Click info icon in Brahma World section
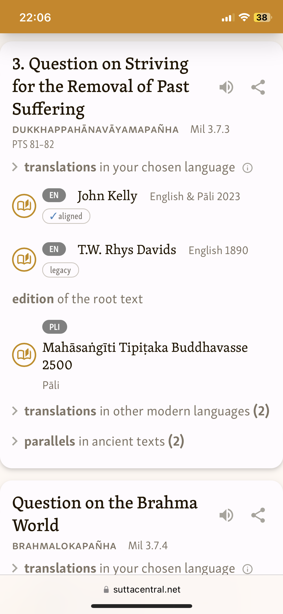This screenshot has width=283, height=614. pyautogui.click(x=248, y=569)
